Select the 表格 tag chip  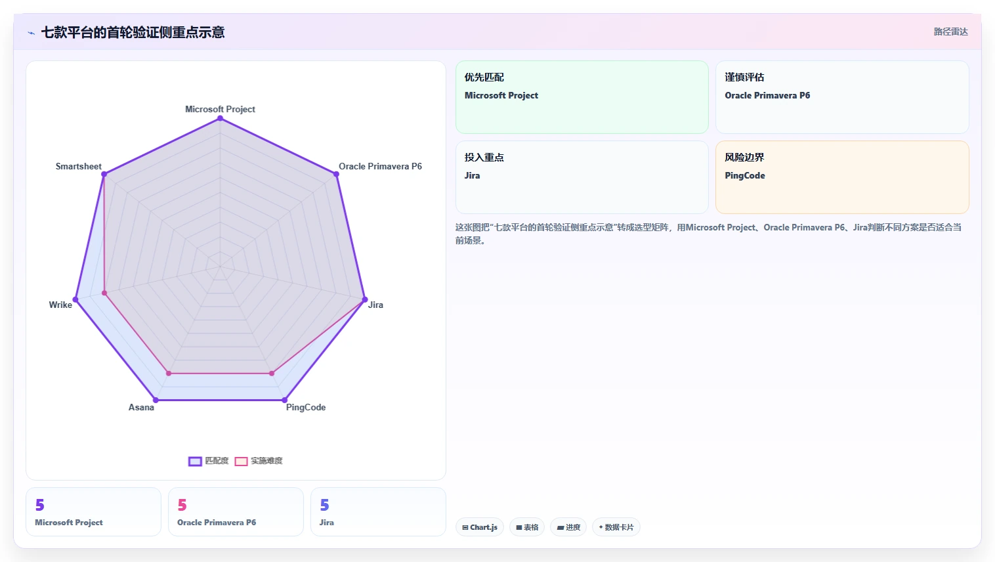point(527,527)
